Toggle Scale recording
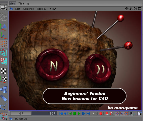Viewport: 143px width, 121px height. (x=122, y=114)
